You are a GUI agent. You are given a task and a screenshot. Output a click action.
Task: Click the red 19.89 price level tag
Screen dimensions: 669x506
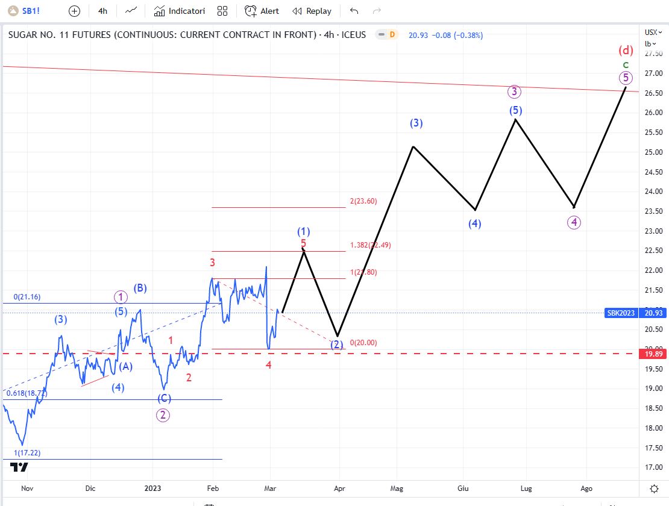(653, 354)
